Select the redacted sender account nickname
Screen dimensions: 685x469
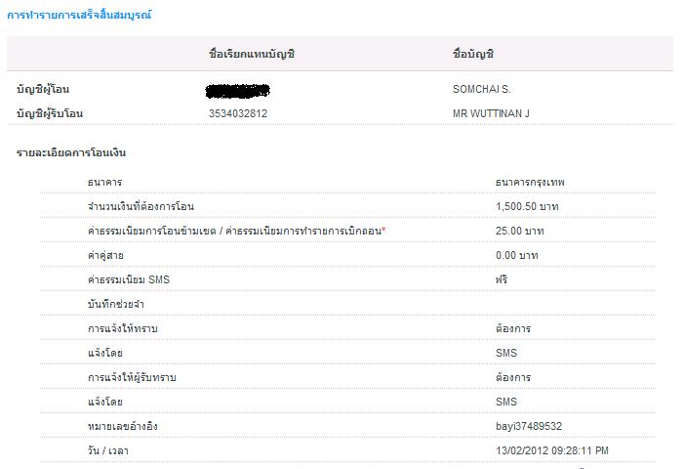click(x=238, y=90)
